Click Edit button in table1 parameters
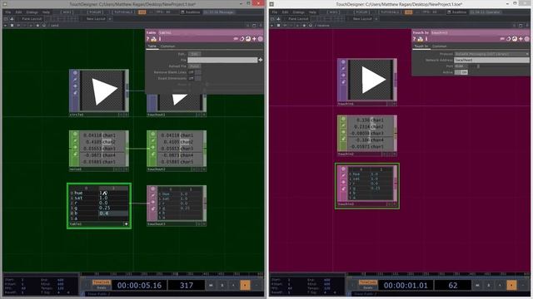 coord(194,54)
